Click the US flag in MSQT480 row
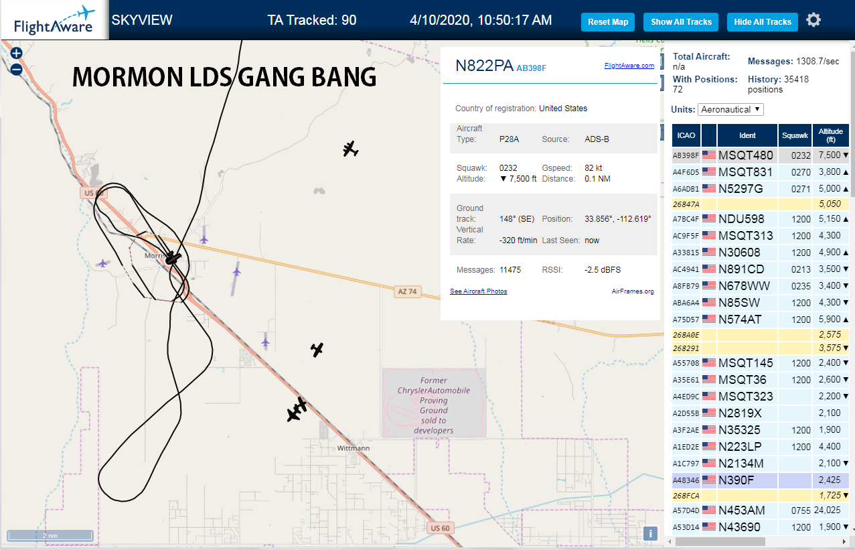Screen dimensions: 855x550 click(709, 155)
